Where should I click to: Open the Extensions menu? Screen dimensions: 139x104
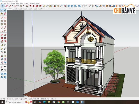coord(32,3)
